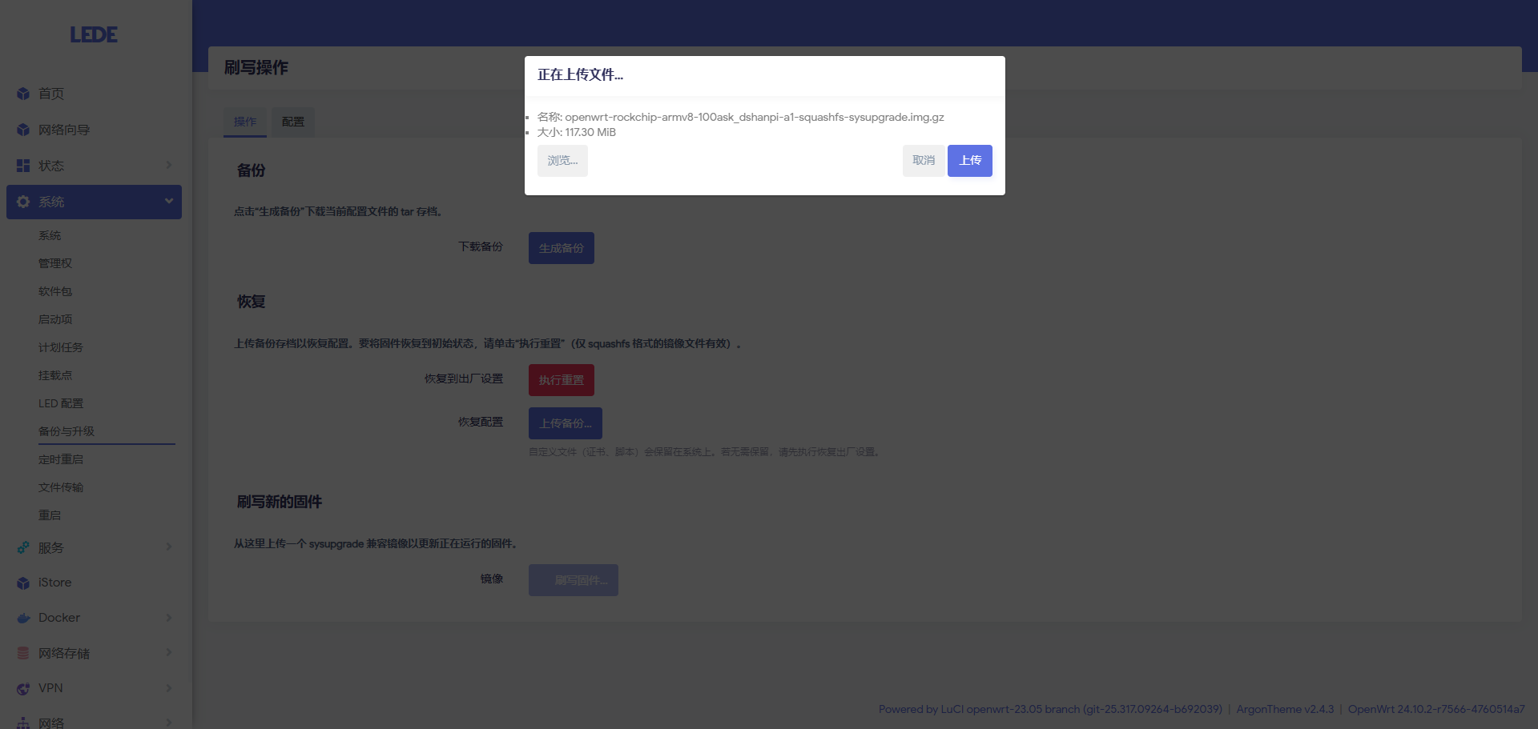Expand the status menu chevron

(168, 165)
